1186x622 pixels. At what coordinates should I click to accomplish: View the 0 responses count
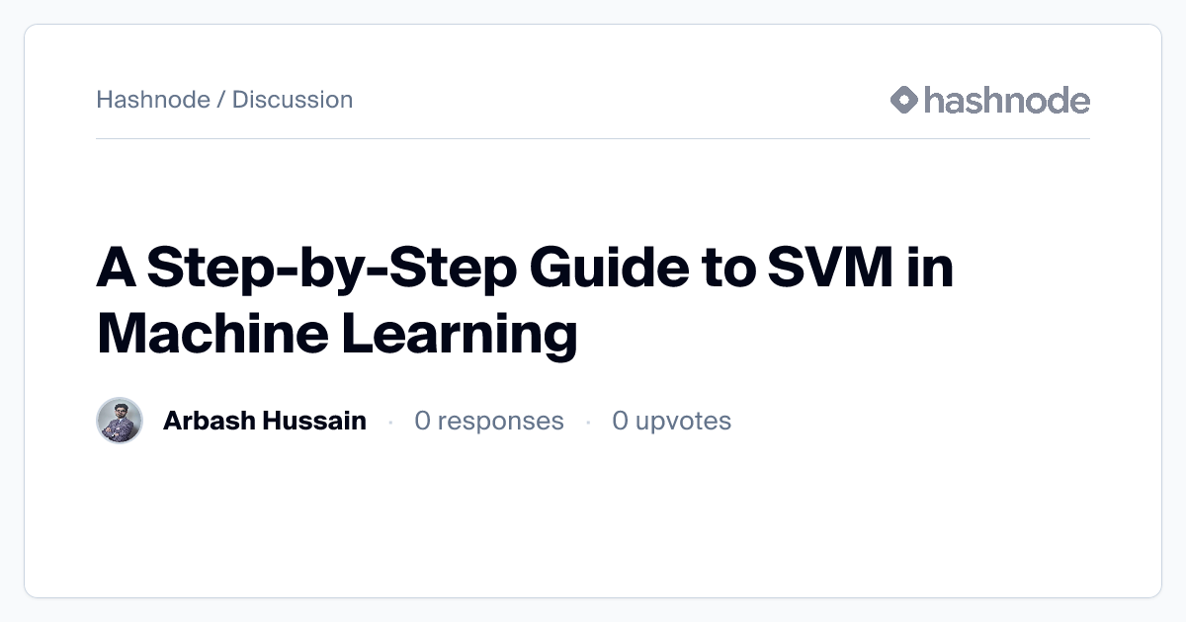488,421
